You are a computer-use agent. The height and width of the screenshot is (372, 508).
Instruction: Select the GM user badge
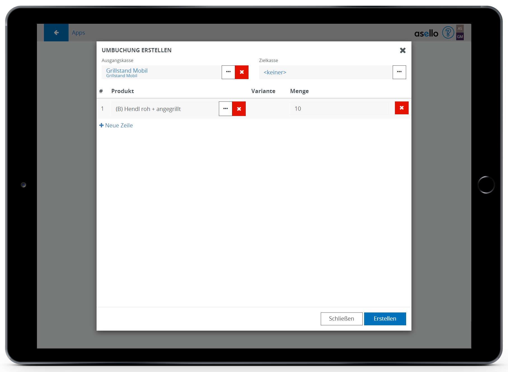(x=460, y=37)
